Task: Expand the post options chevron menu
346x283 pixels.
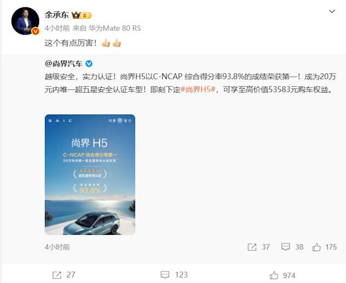Action: (x=332, y=11)
